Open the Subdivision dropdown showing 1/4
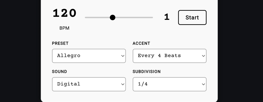 169,84
